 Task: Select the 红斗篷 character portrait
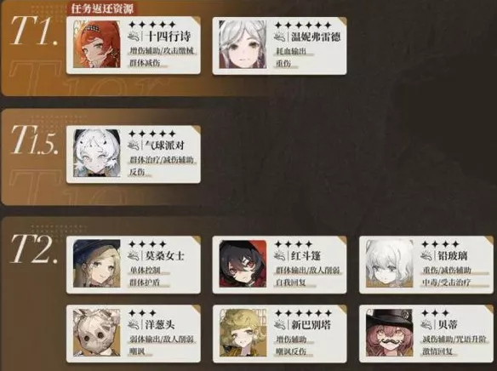click(x=243, y=264)
